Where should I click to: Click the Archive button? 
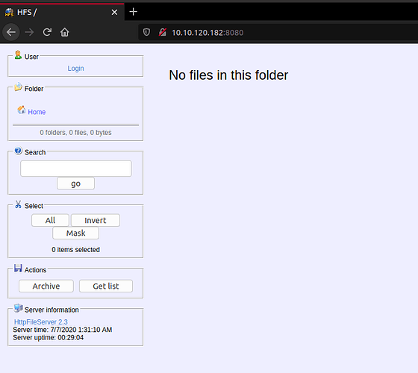46,286
